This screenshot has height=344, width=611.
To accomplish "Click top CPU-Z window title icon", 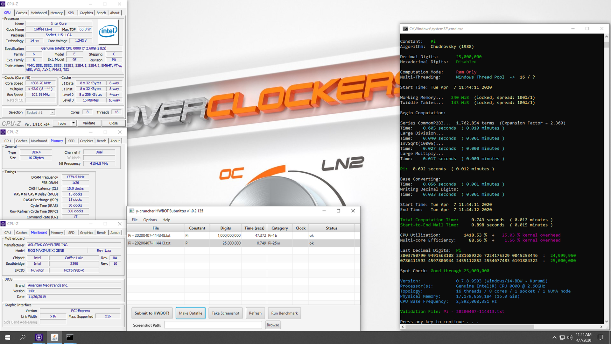I will [x=3, y=4].
